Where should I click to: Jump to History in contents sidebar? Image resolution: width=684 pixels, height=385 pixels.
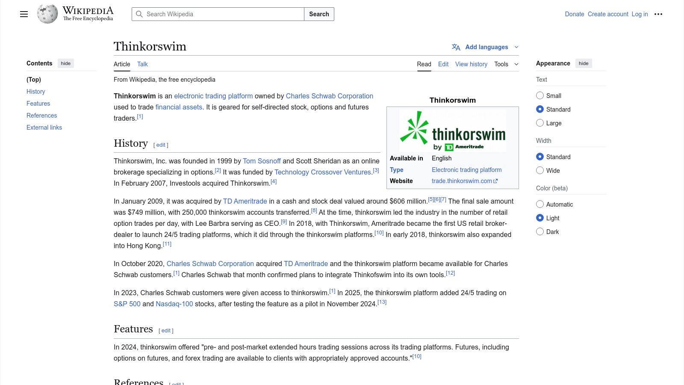point(35,92)
